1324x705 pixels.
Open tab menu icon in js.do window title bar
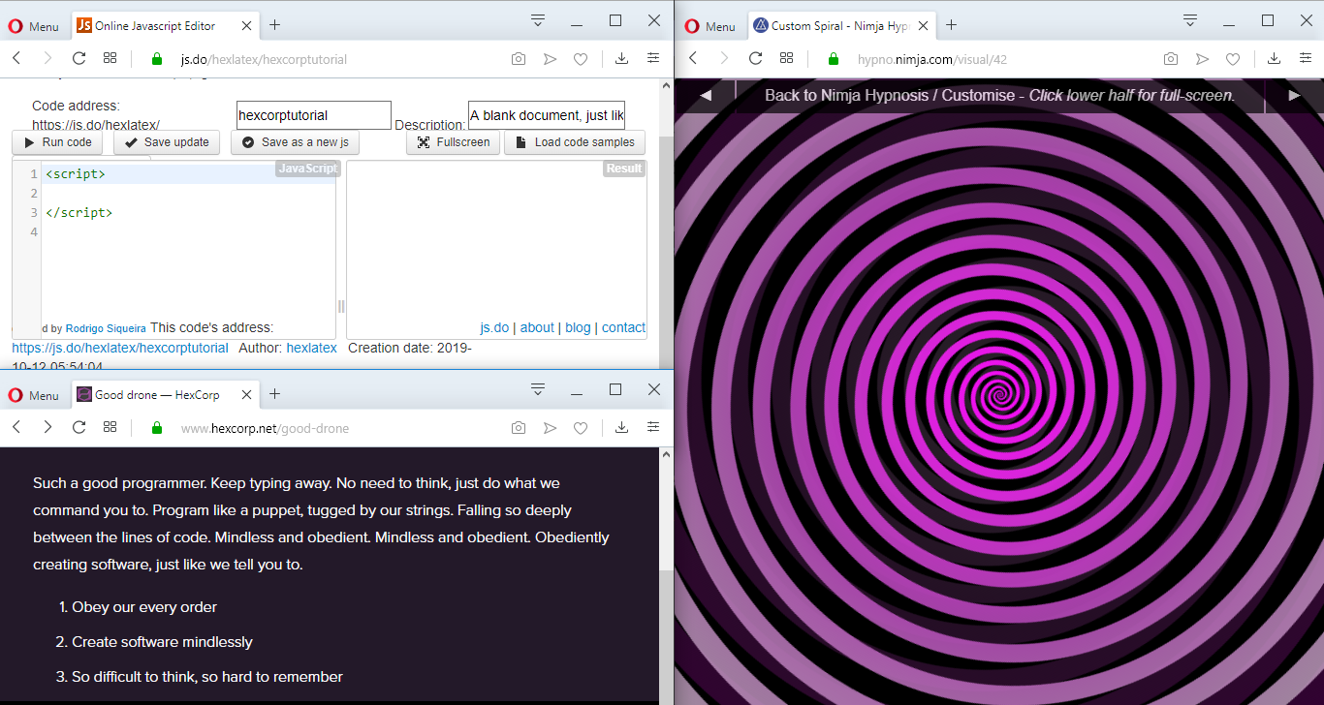tap(539, 20)
